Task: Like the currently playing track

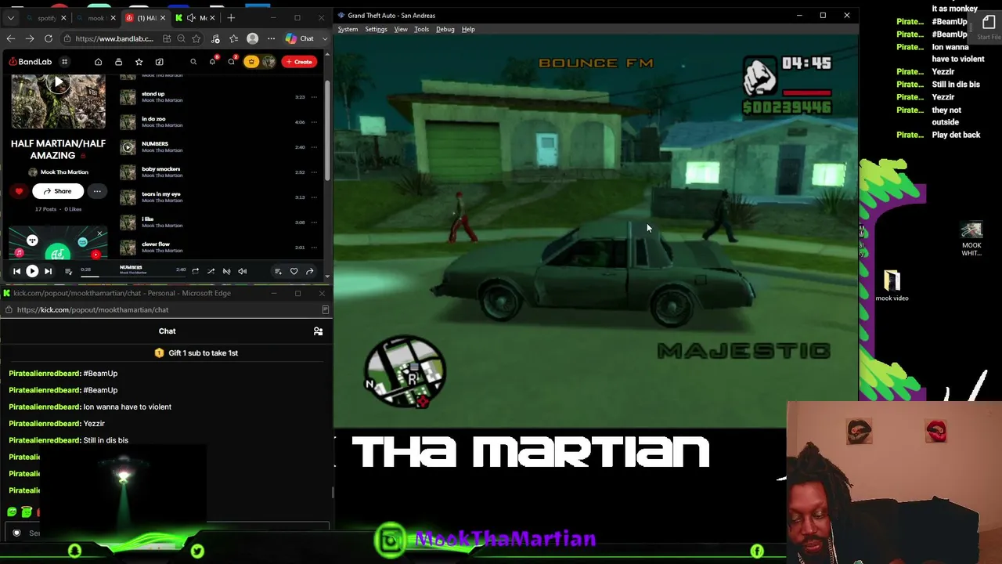Action: [294, 271]
